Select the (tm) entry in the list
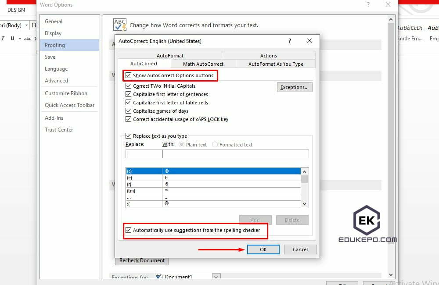Viewport: 439px width, 285px height. tap(144, 191)
